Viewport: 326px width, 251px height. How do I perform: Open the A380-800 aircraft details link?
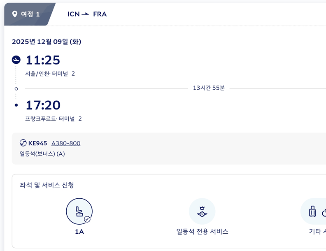[x=66, y=143]
